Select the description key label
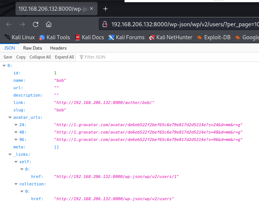The image size is (259, 222). 28,95
